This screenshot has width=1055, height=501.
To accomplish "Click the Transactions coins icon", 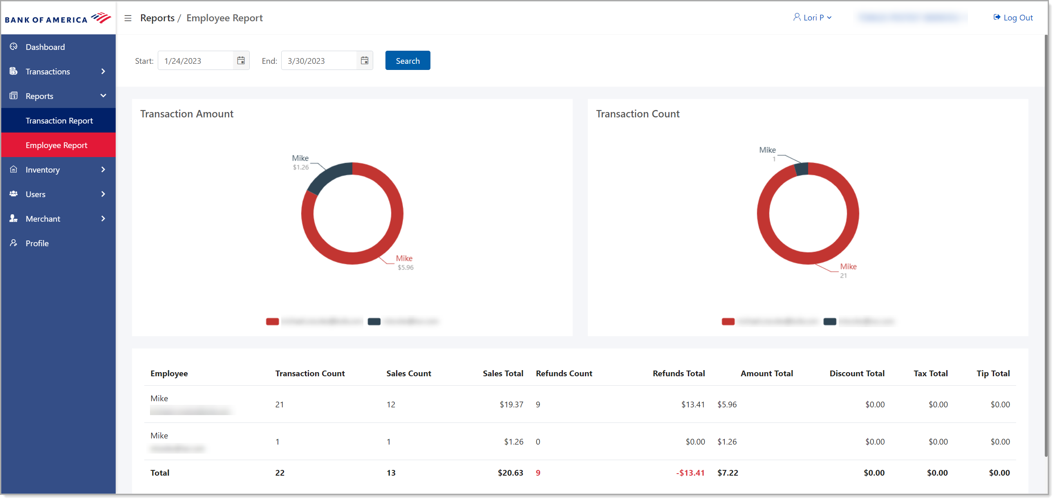I will 13,71.
